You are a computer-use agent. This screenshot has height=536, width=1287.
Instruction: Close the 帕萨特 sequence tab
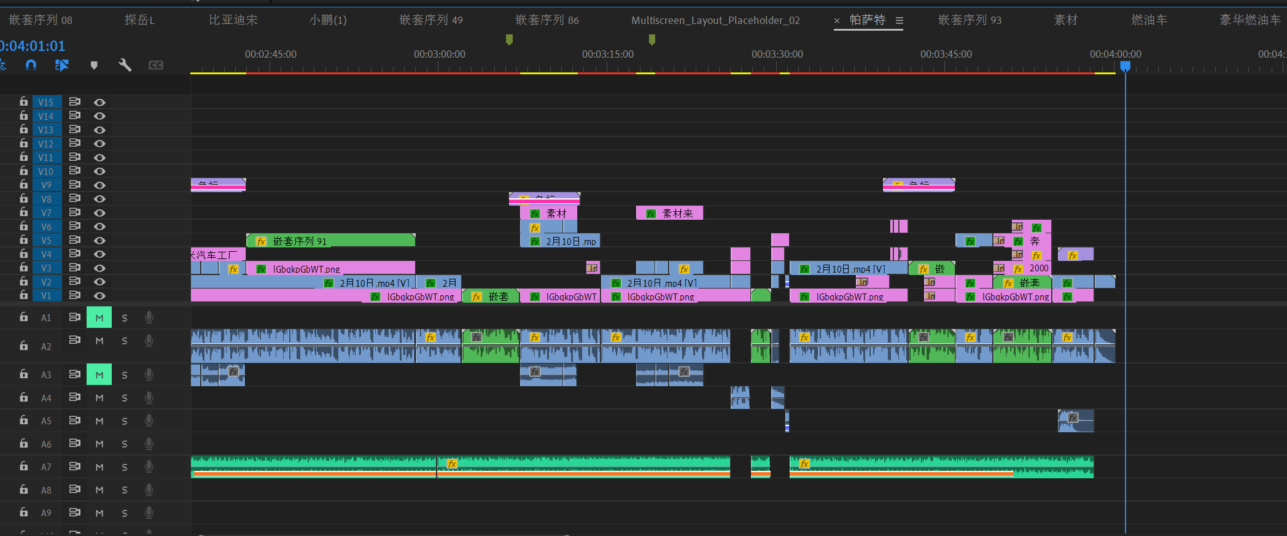837,21
